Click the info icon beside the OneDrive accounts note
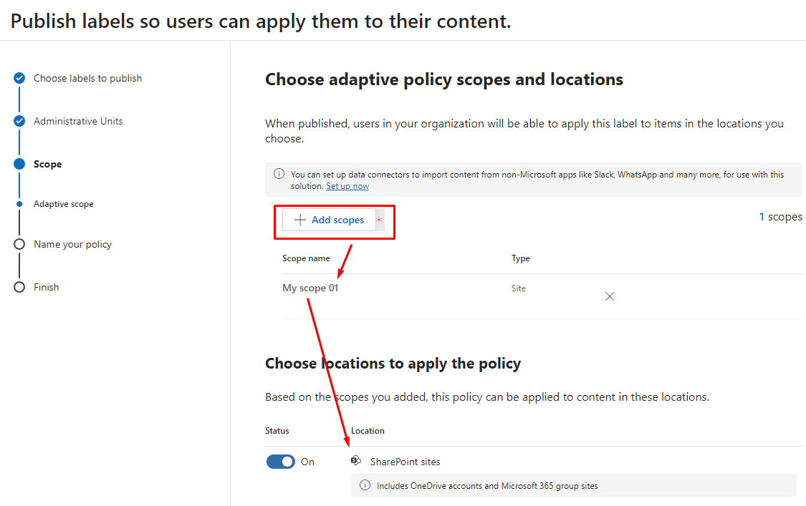The height and width of the screenshot is (506, 806). click(364, 485)
